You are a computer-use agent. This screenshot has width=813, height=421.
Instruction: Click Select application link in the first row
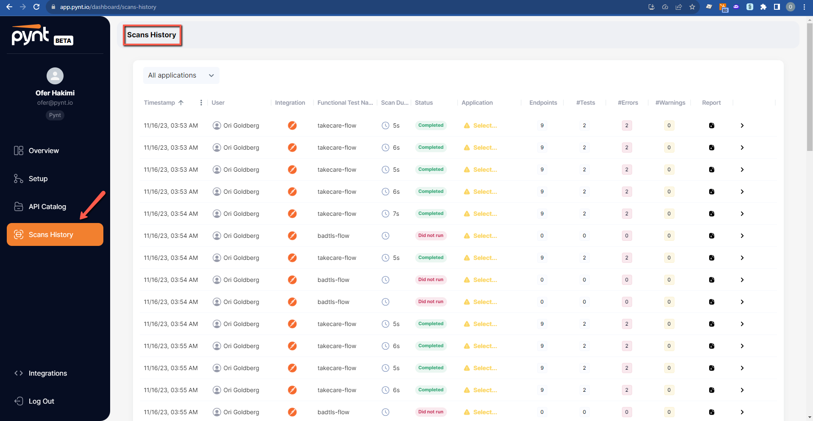coord(485,125)
